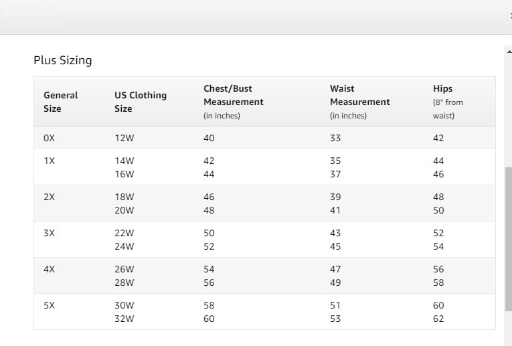Close the size chart popup
512x346 pixels.
[510, 15]
